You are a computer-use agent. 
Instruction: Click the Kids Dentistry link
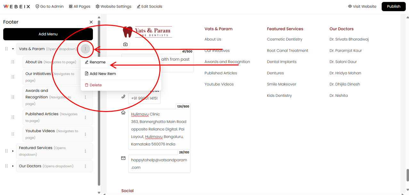(279, 95)
